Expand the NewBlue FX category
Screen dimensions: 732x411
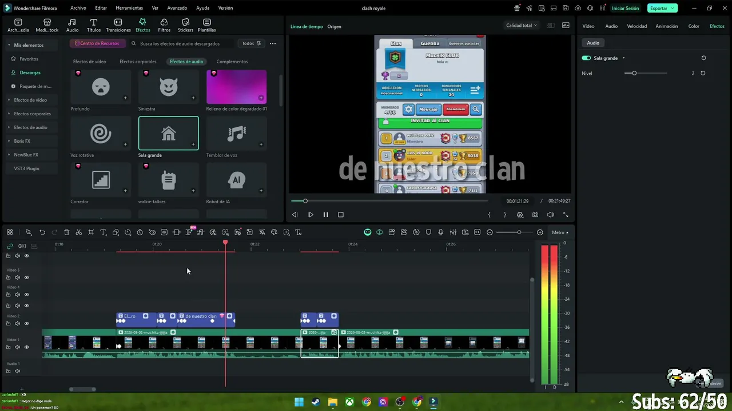[9, 155]
